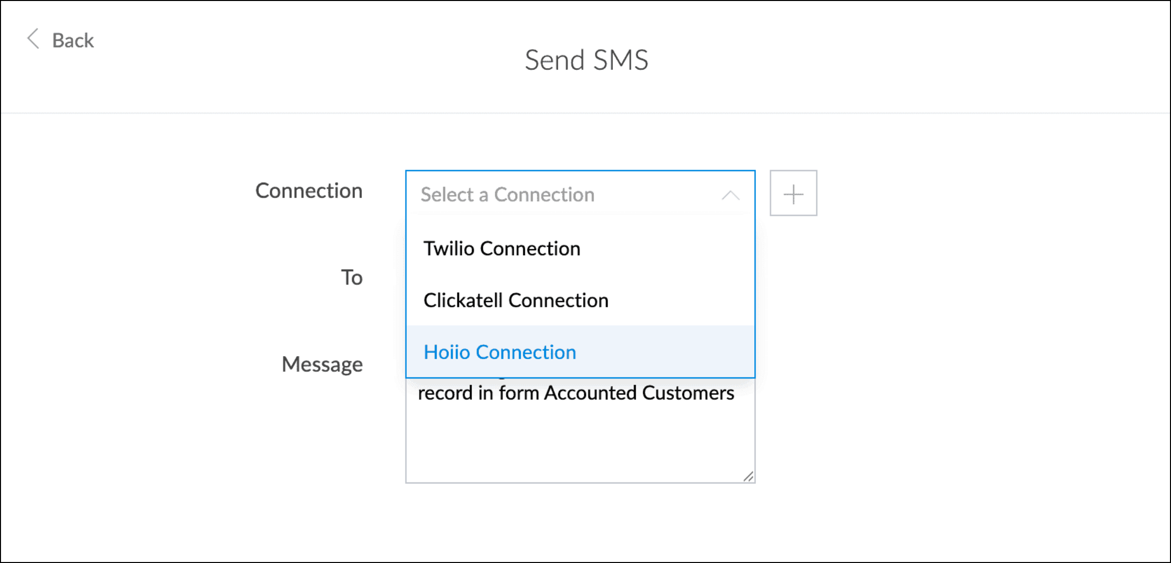The width and height of the screenshot is (1171, 563).
Task: Click the Message field label
Action: [322, 365]
